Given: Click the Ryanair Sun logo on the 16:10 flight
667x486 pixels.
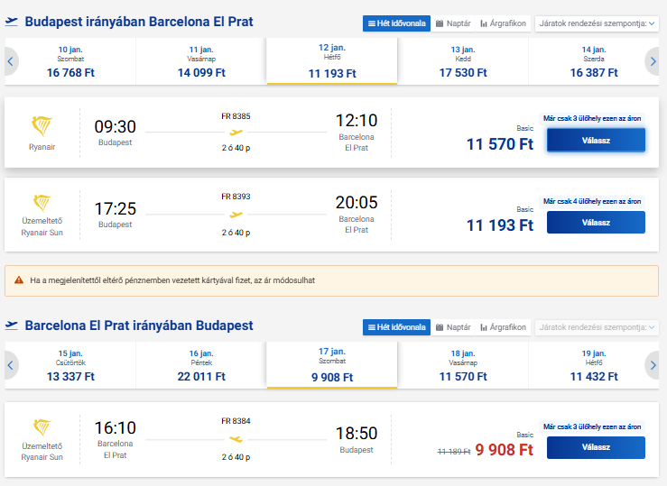Looking at the screenshot, I should click(x=42, y=427).
